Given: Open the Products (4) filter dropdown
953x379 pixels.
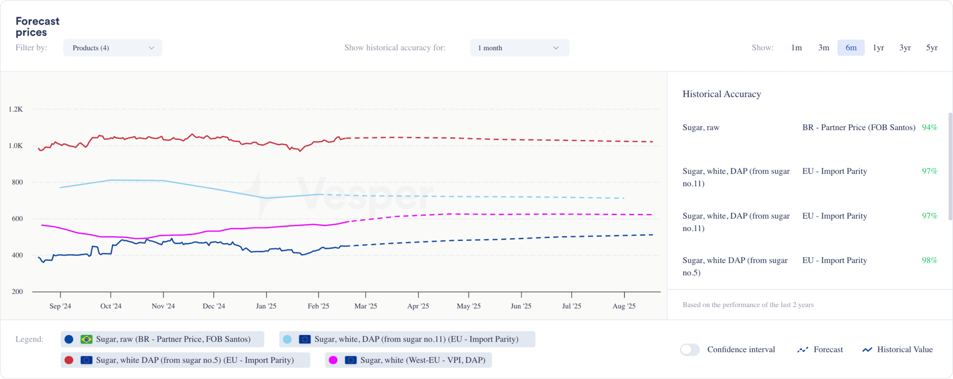Looking at the screenshot, I should coord(112,47).
